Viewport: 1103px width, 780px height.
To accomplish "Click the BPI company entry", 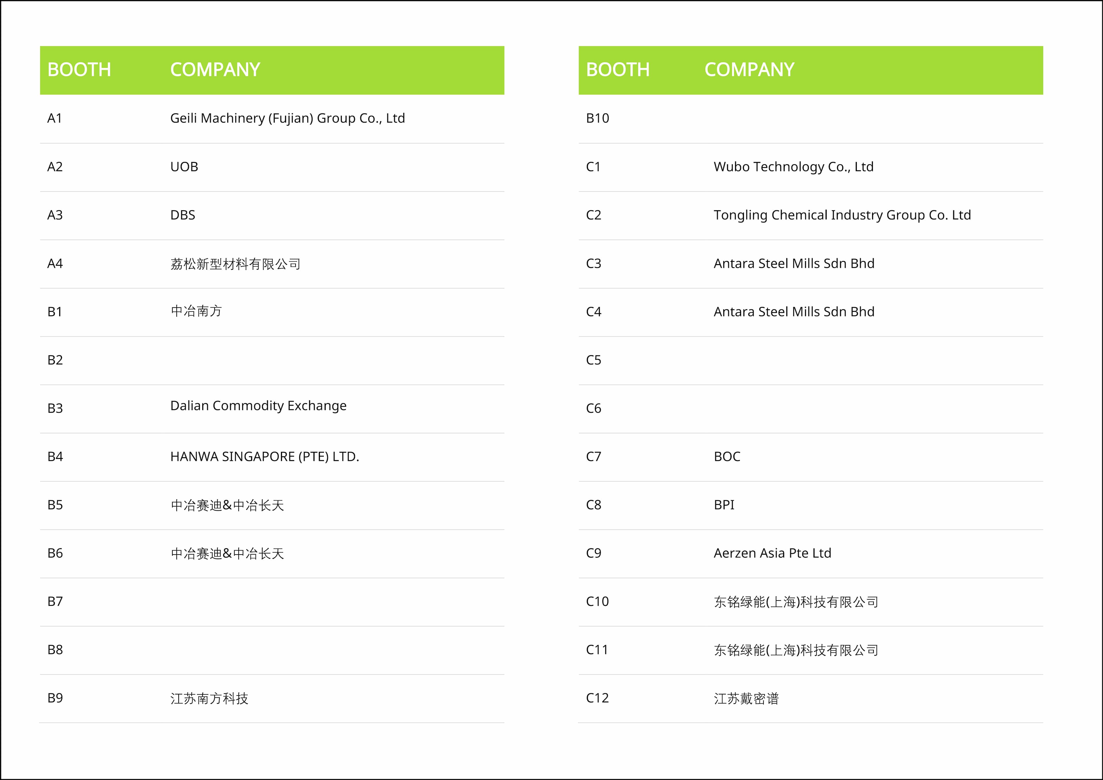I will [724, 505].
